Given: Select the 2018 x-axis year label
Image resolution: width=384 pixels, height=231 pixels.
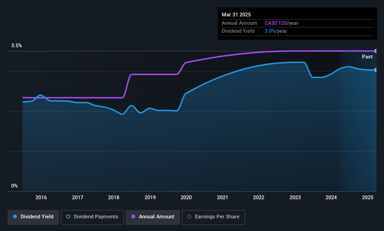Looking at the screenshot, I should (x=114, y=198).
